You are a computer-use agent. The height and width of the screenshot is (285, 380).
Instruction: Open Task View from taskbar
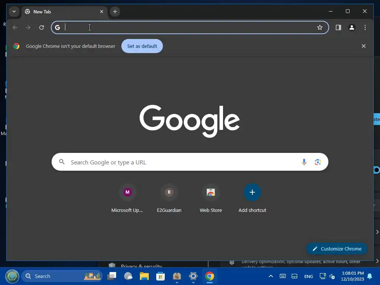coord(112,276)
